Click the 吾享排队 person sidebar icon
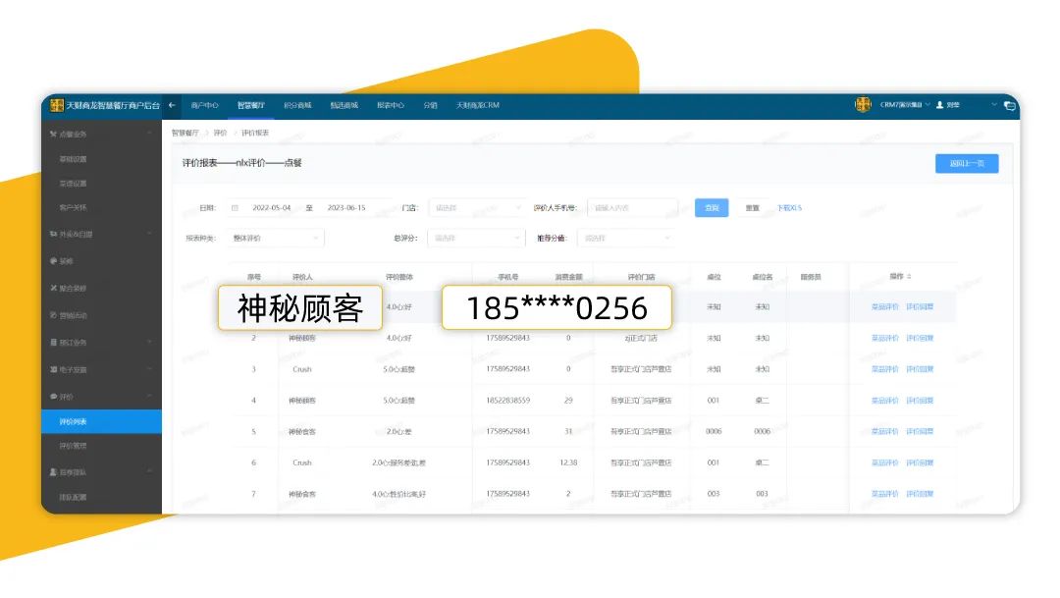Viewport: 1060px width, 598px height. click(53, 472)
